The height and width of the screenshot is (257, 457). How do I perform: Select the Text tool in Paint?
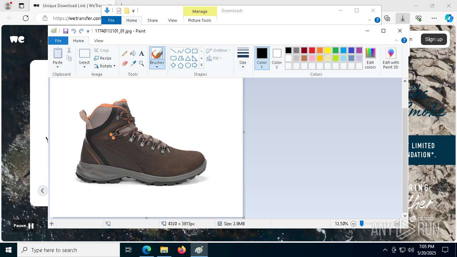click(141, 54)
